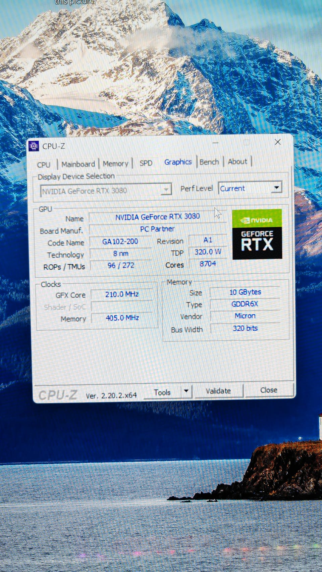322x572 pixels.
Task: Click the CPU-Z window title text
Action: [54, 146]
